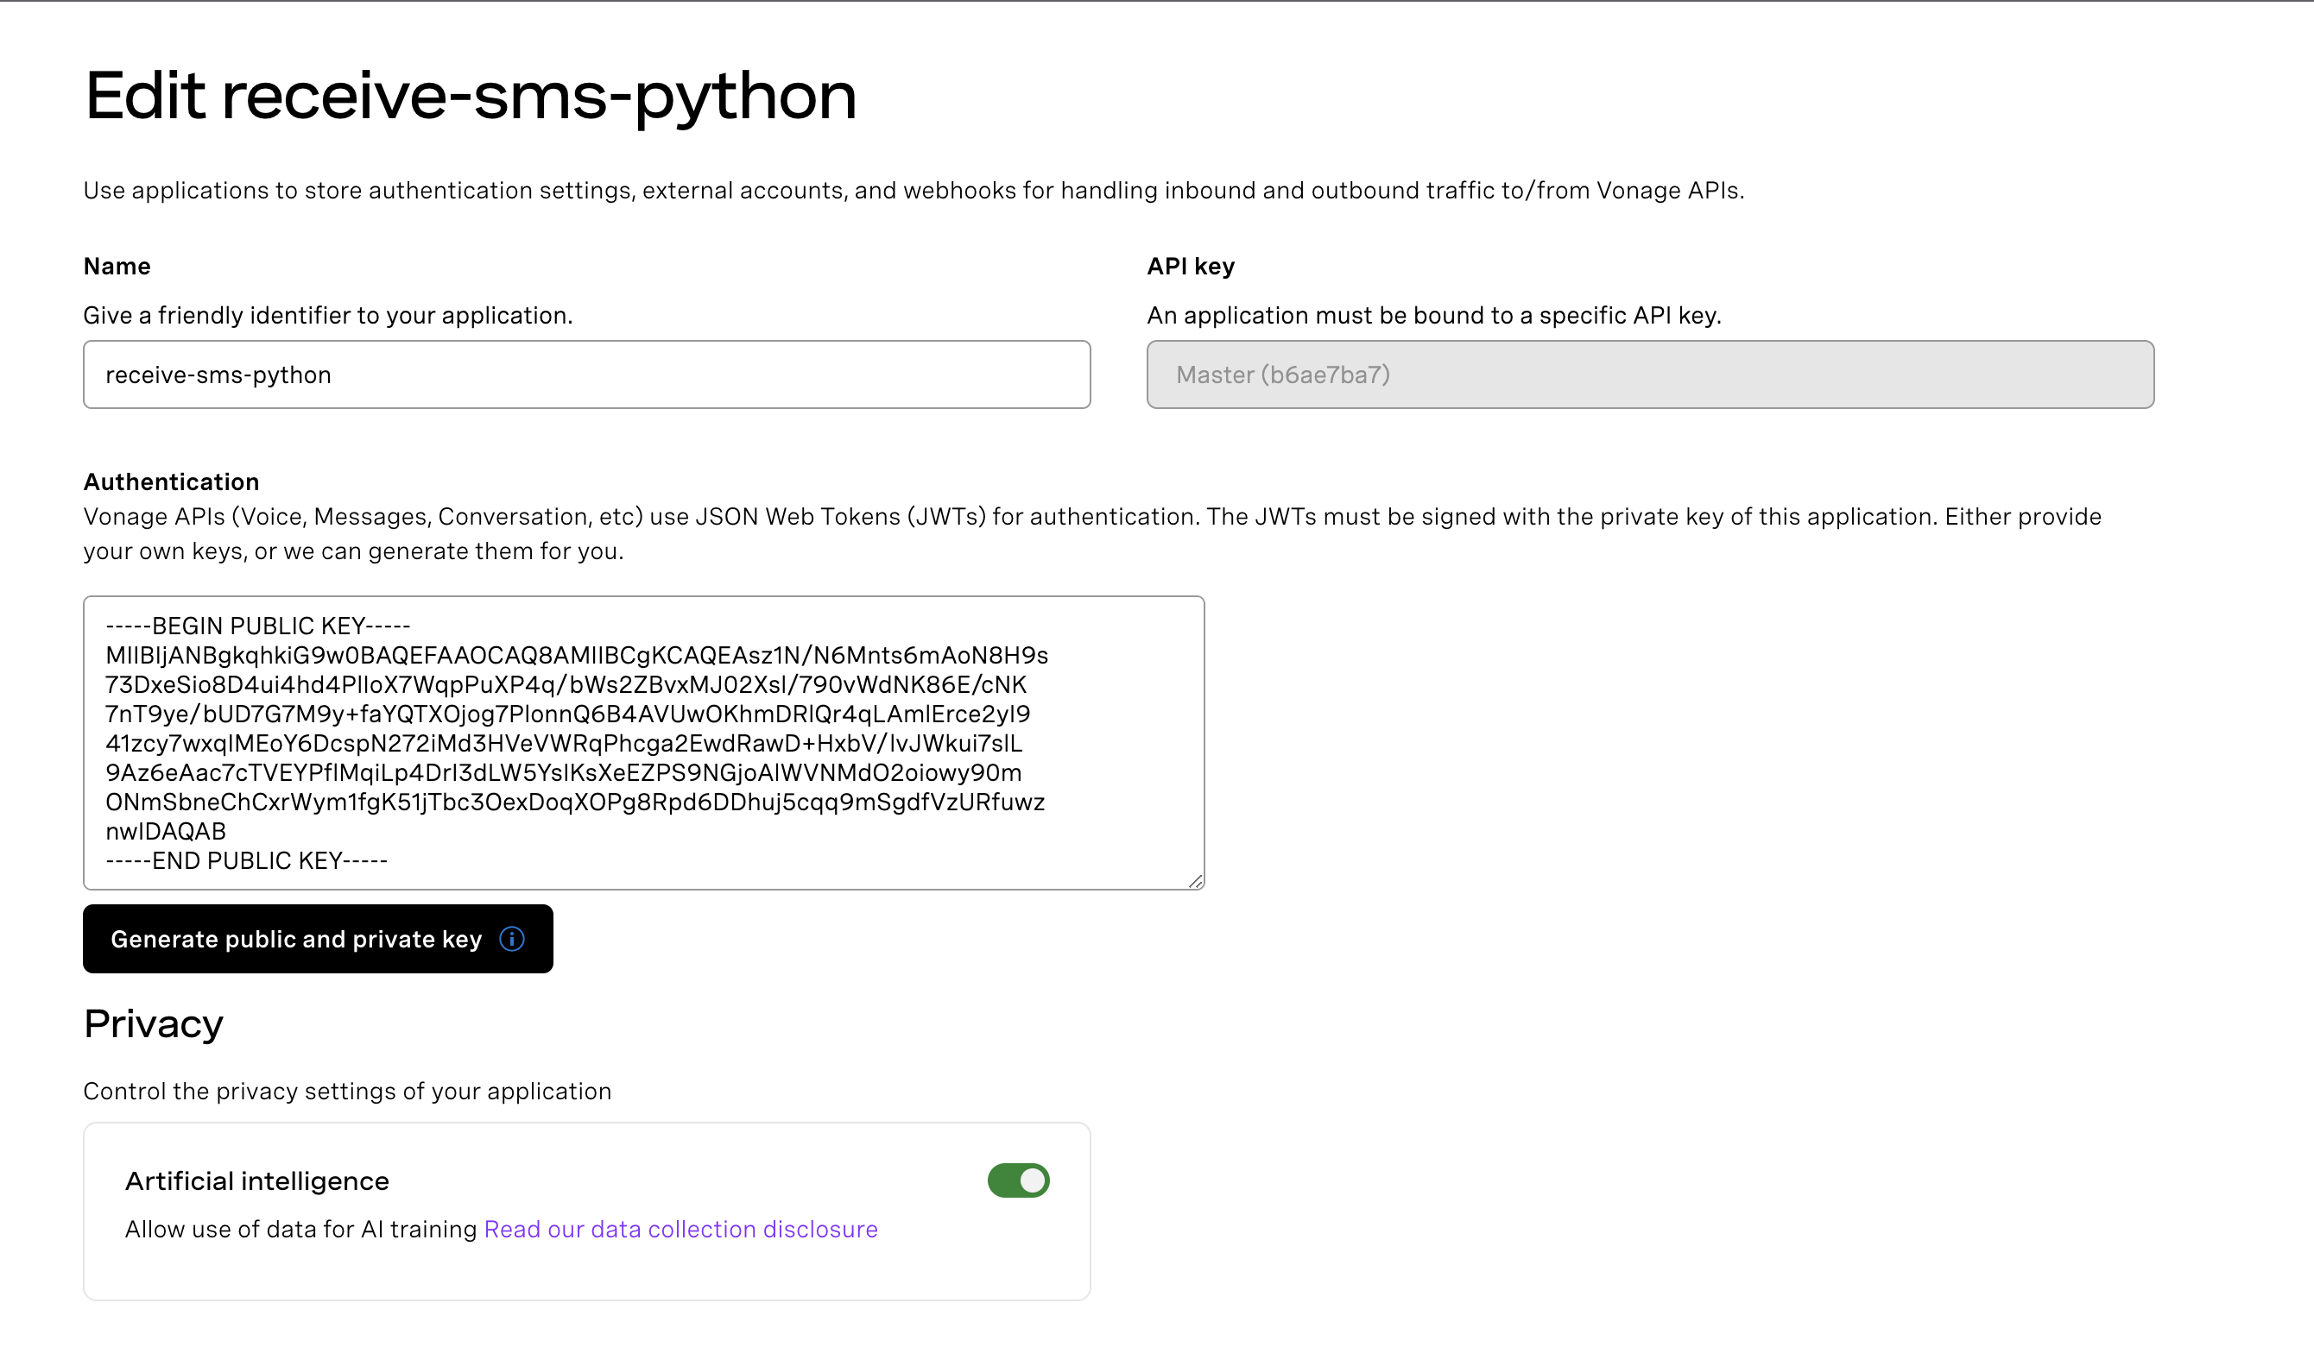2314x1372 pixels.
Task: Click the END PUBLIC KEY line
Action: (247, 861)
